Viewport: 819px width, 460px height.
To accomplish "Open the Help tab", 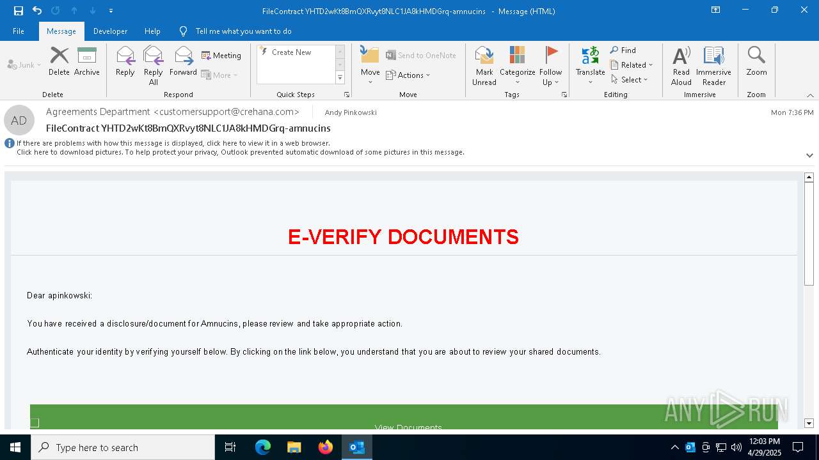I will 152,31.
